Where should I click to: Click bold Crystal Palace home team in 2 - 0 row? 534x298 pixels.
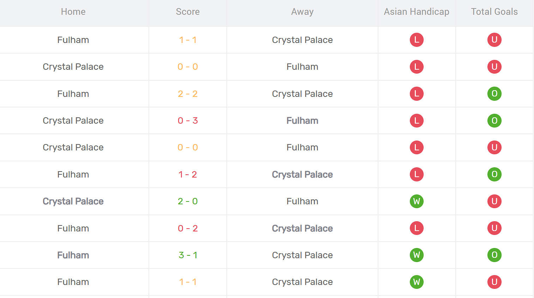[73, 201]
